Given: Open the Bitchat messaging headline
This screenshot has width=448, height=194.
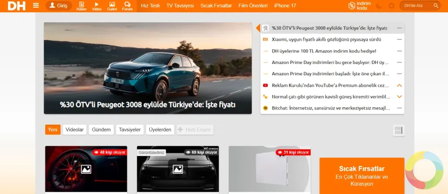Looking at the screenshot, I should pyautogui.click(x=331, y=108).
